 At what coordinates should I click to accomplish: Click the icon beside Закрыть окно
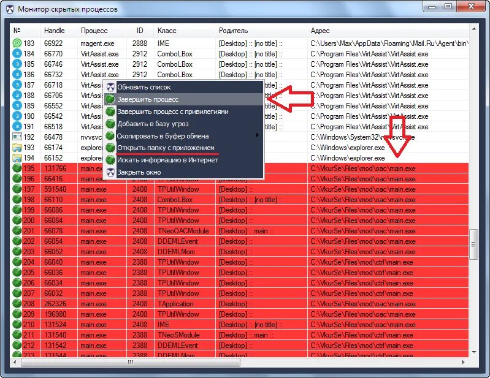pos(110,172)
